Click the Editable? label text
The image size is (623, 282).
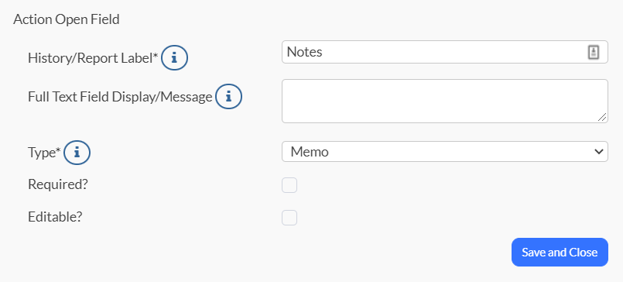55,217
